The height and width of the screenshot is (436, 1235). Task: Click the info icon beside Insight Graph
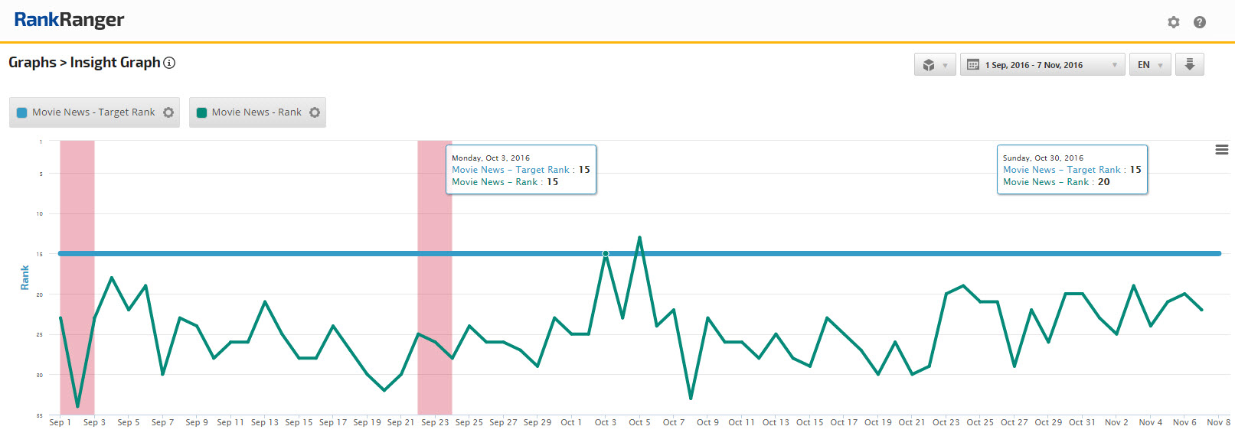point(169,63)
